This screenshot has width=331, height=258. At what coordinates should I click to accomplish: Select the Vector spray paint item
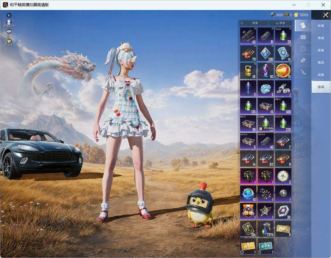[283, 36]
